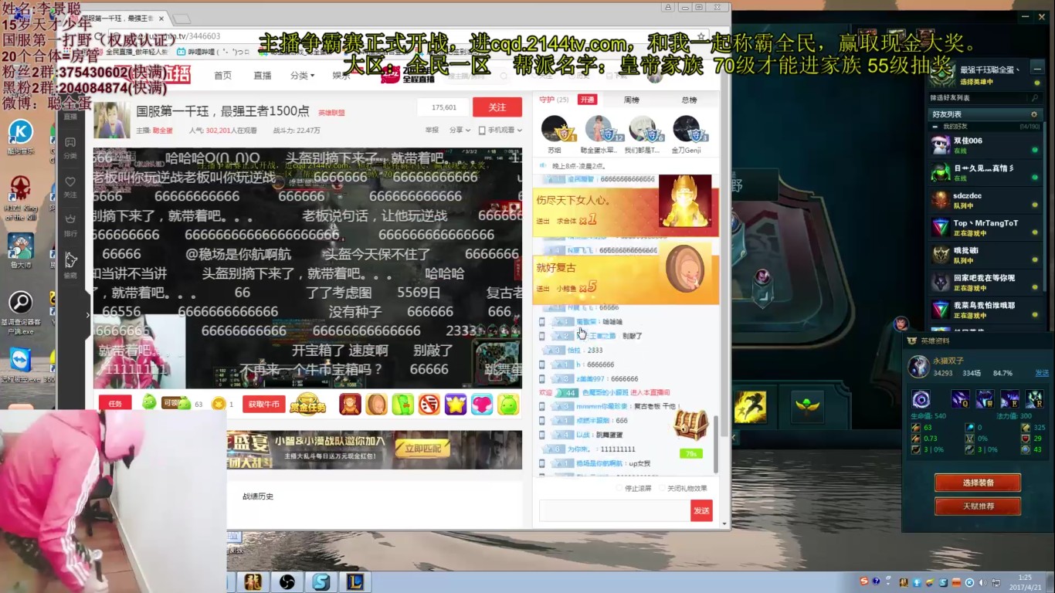The width and height of the screenshot is (1055, 593).
Task: Select the W ability icon
Action: click(985, 399)
